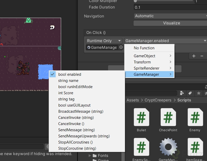The image size is (207, 161).
Task: Open the GameManager gear asset
Action: pos(168,147)
